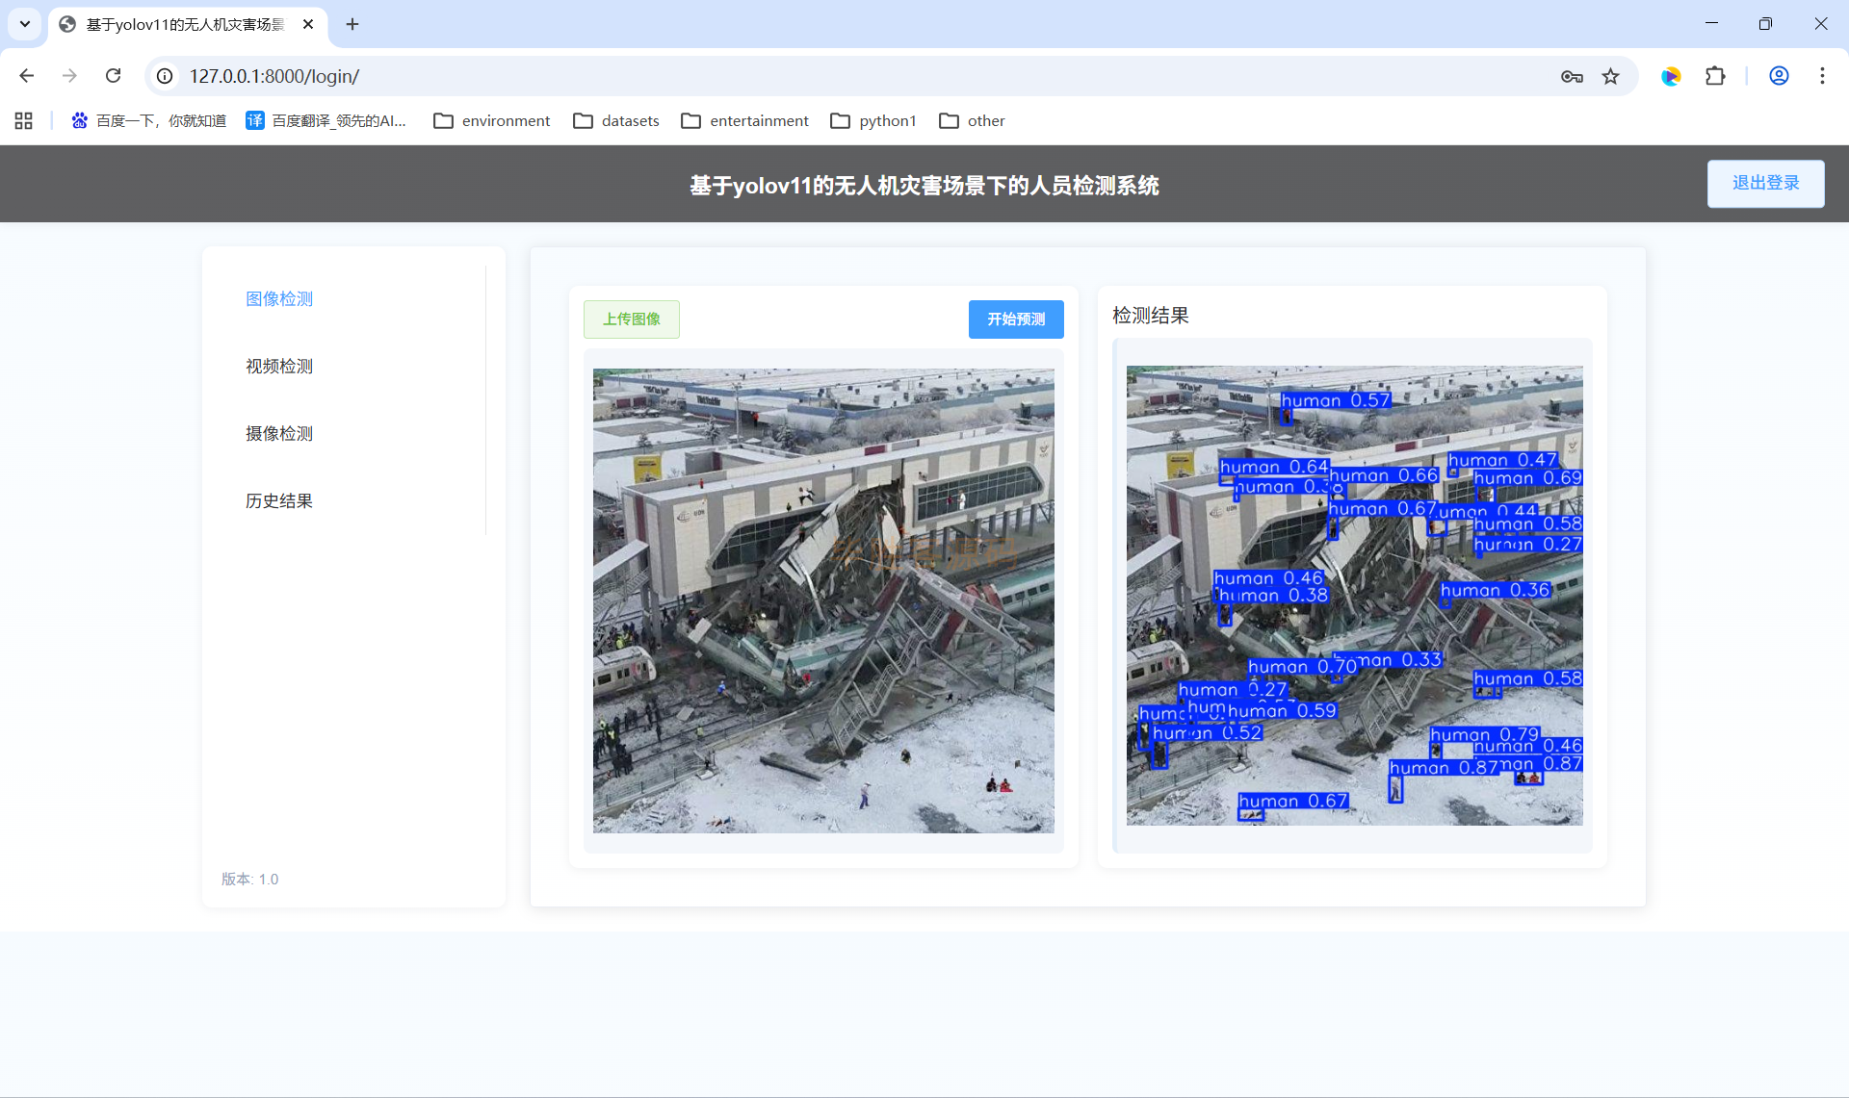
Task: Reload the page with refresh icon
Action: (x=114, y=76)
